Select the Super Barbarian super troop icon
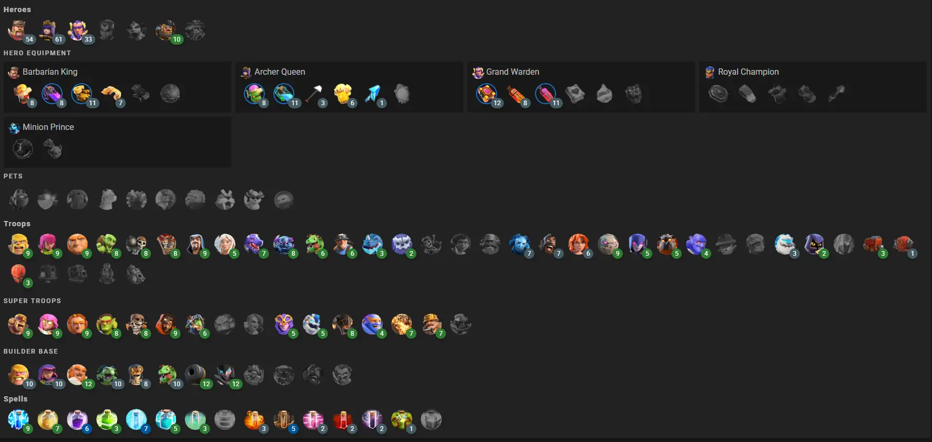 (x=18, y=324)
